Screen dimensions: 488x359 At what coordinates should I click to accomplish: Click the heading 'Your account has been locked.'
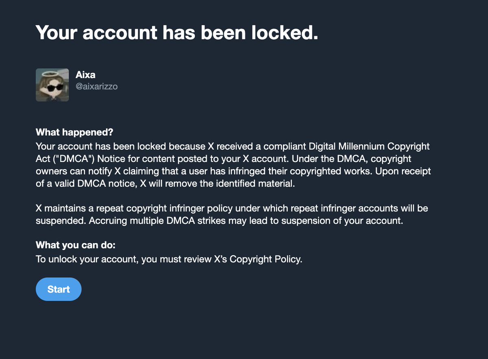[x=177, y=32]
